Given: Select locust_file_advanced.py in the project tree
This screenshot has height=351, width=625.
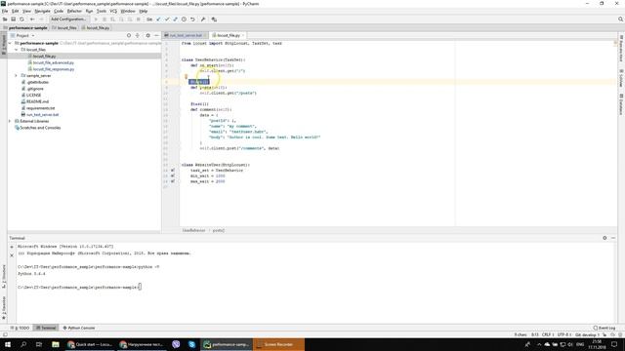Looking at the screenshot, I should 54,62.
